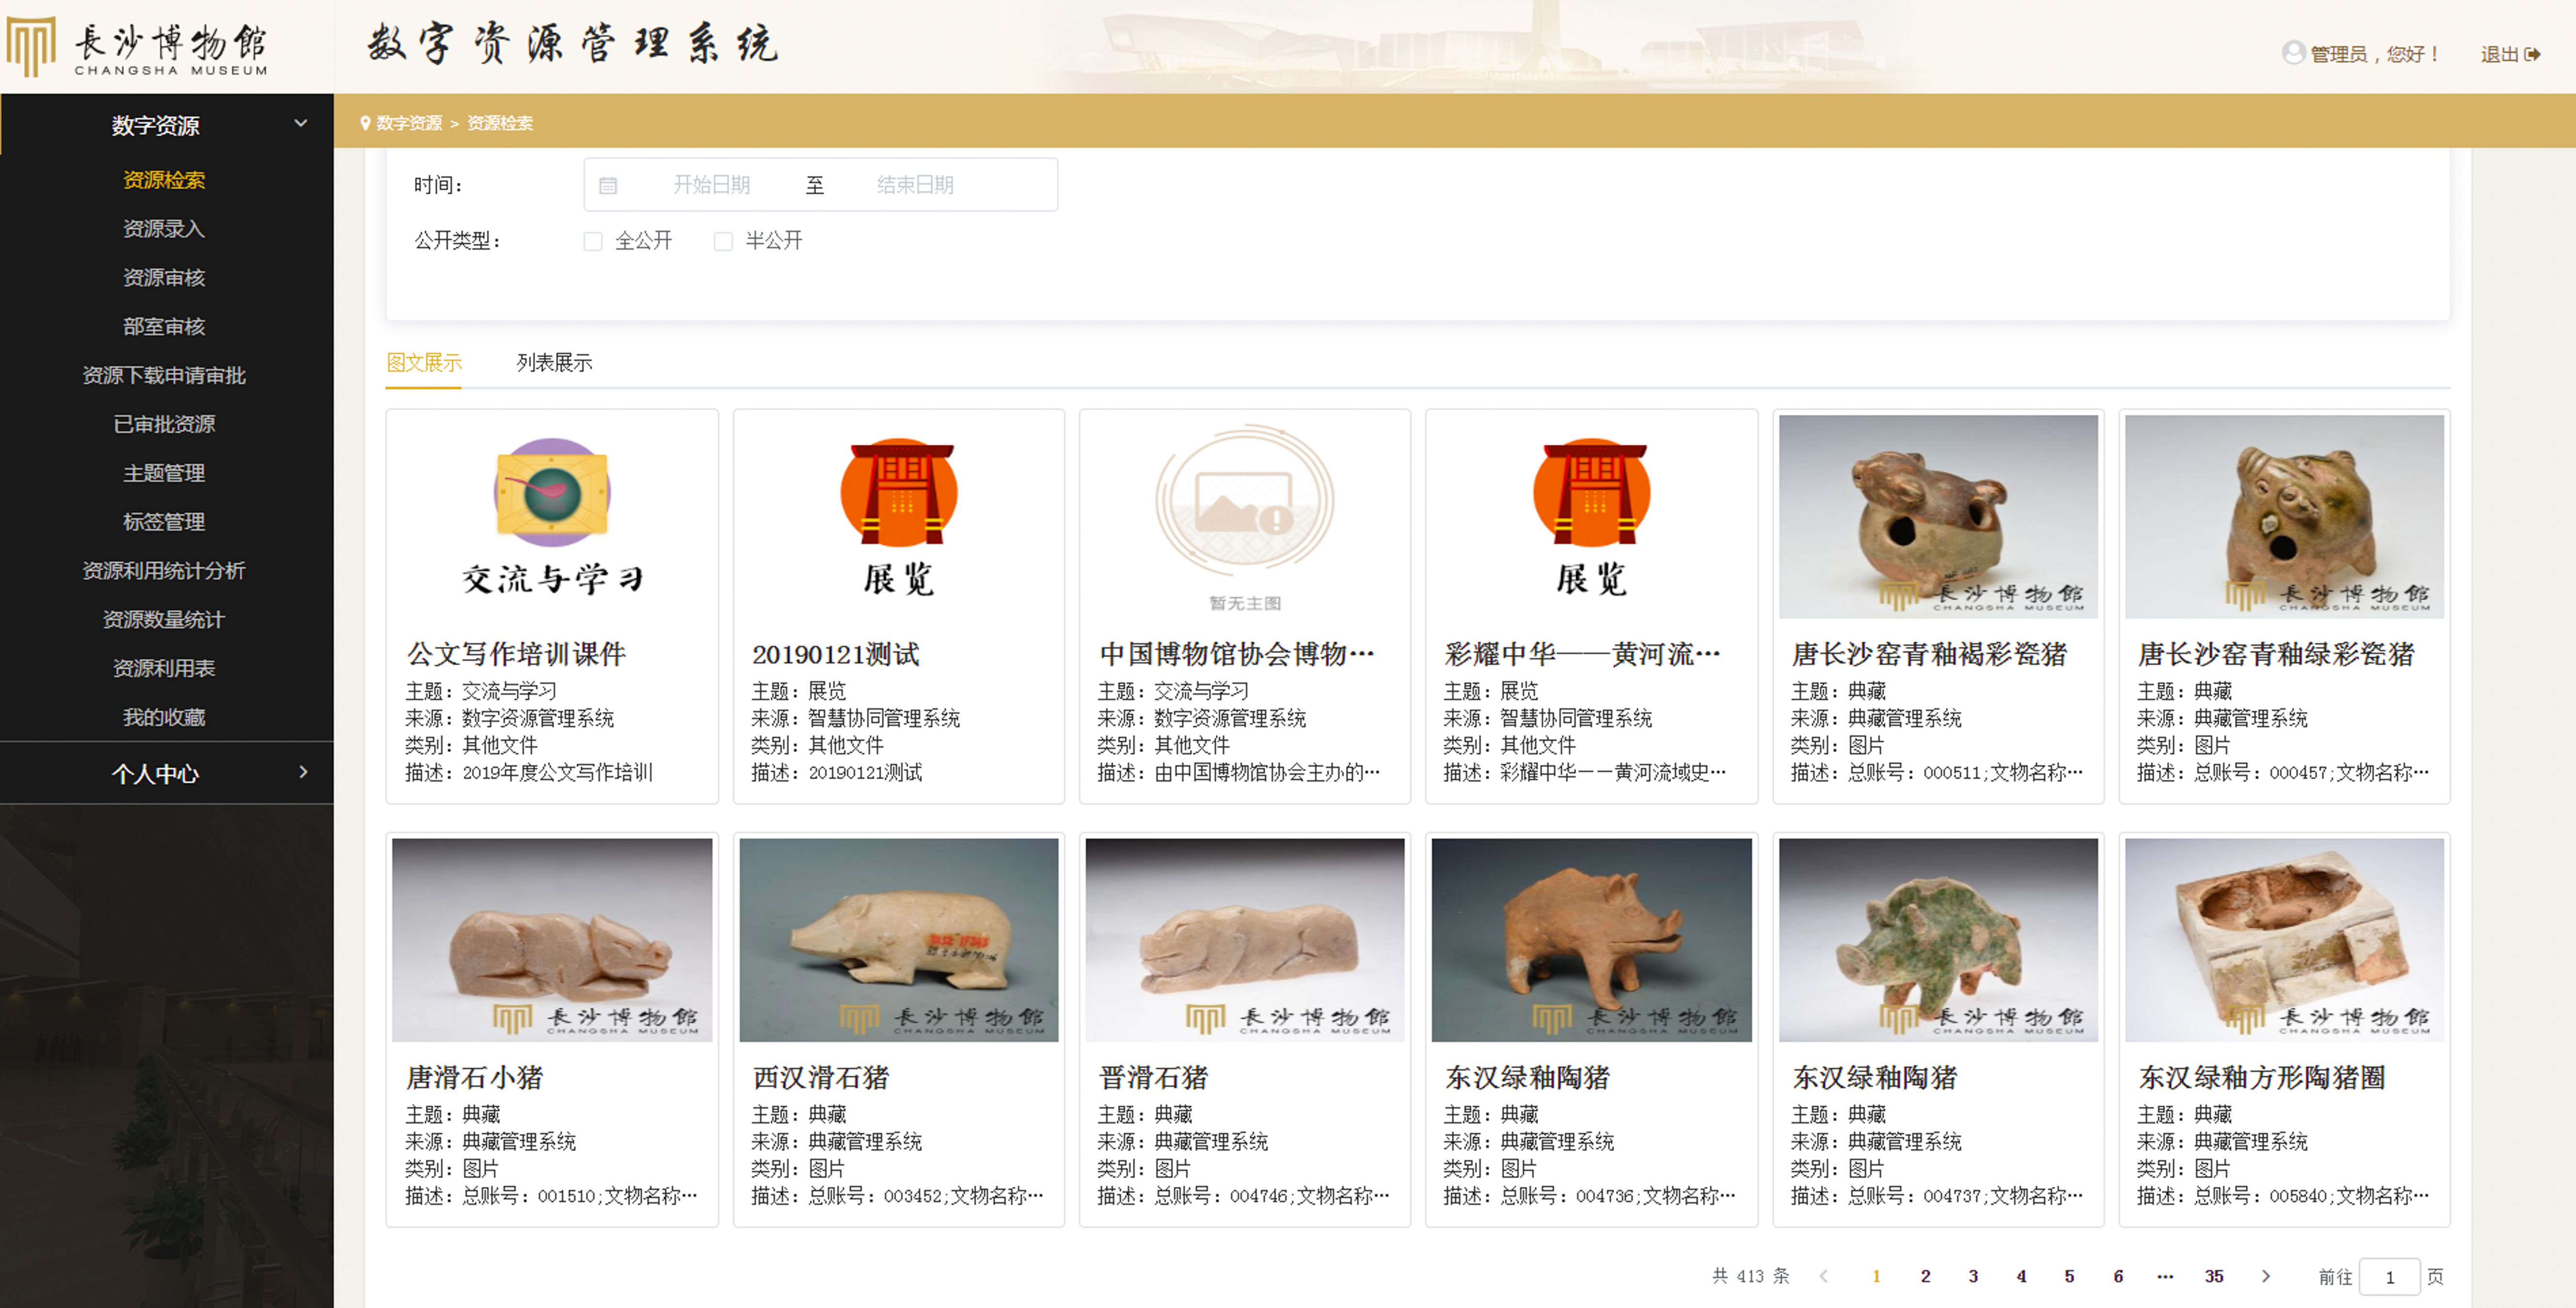Click the 共 413 条 total count
2576x1308 pixels.
point(1750,1276)
